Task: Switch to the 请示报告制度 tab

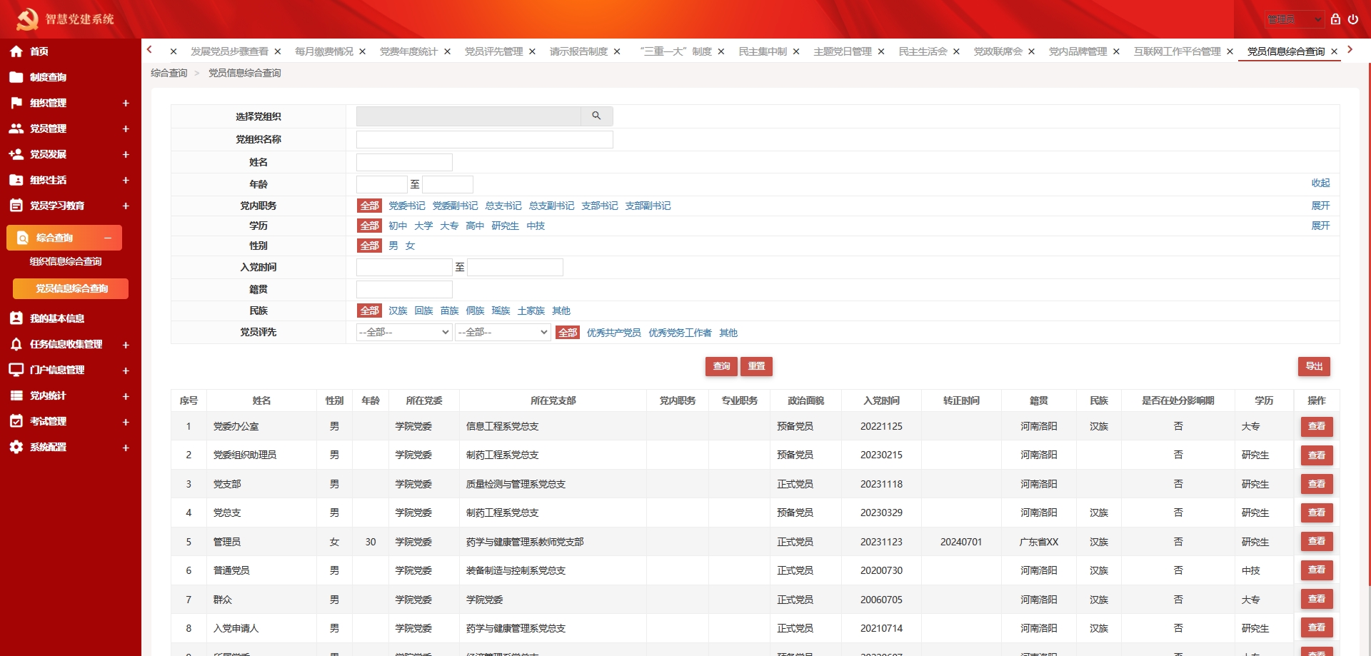Action: pyautogui.click(x=578, y=51)
